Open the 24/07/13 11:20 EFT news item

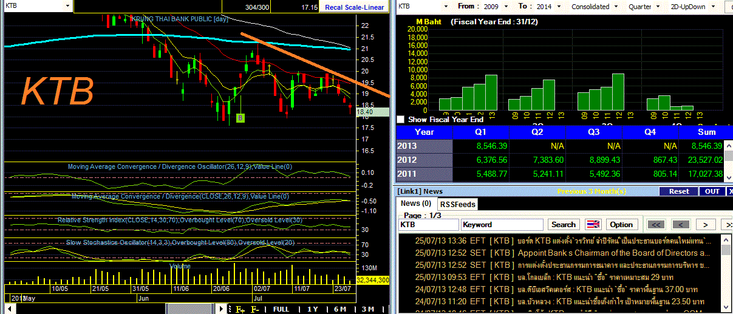coord(559,302)
